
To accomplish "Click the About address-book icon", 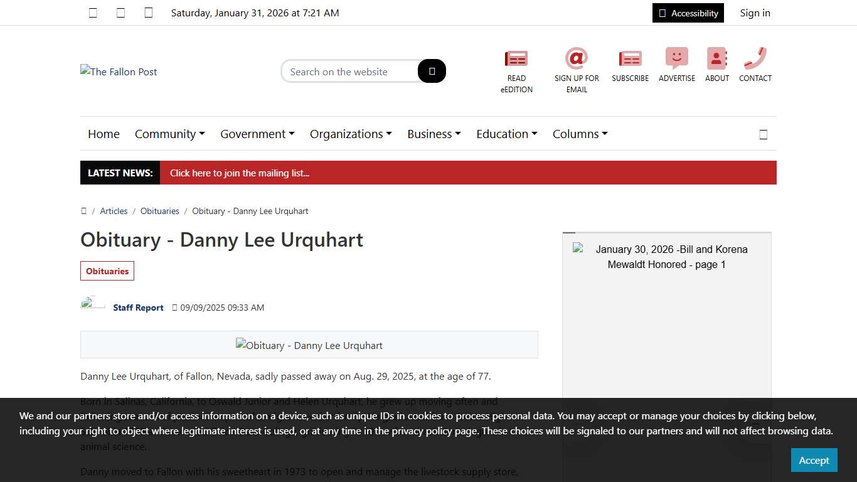I will pos(716,58).
